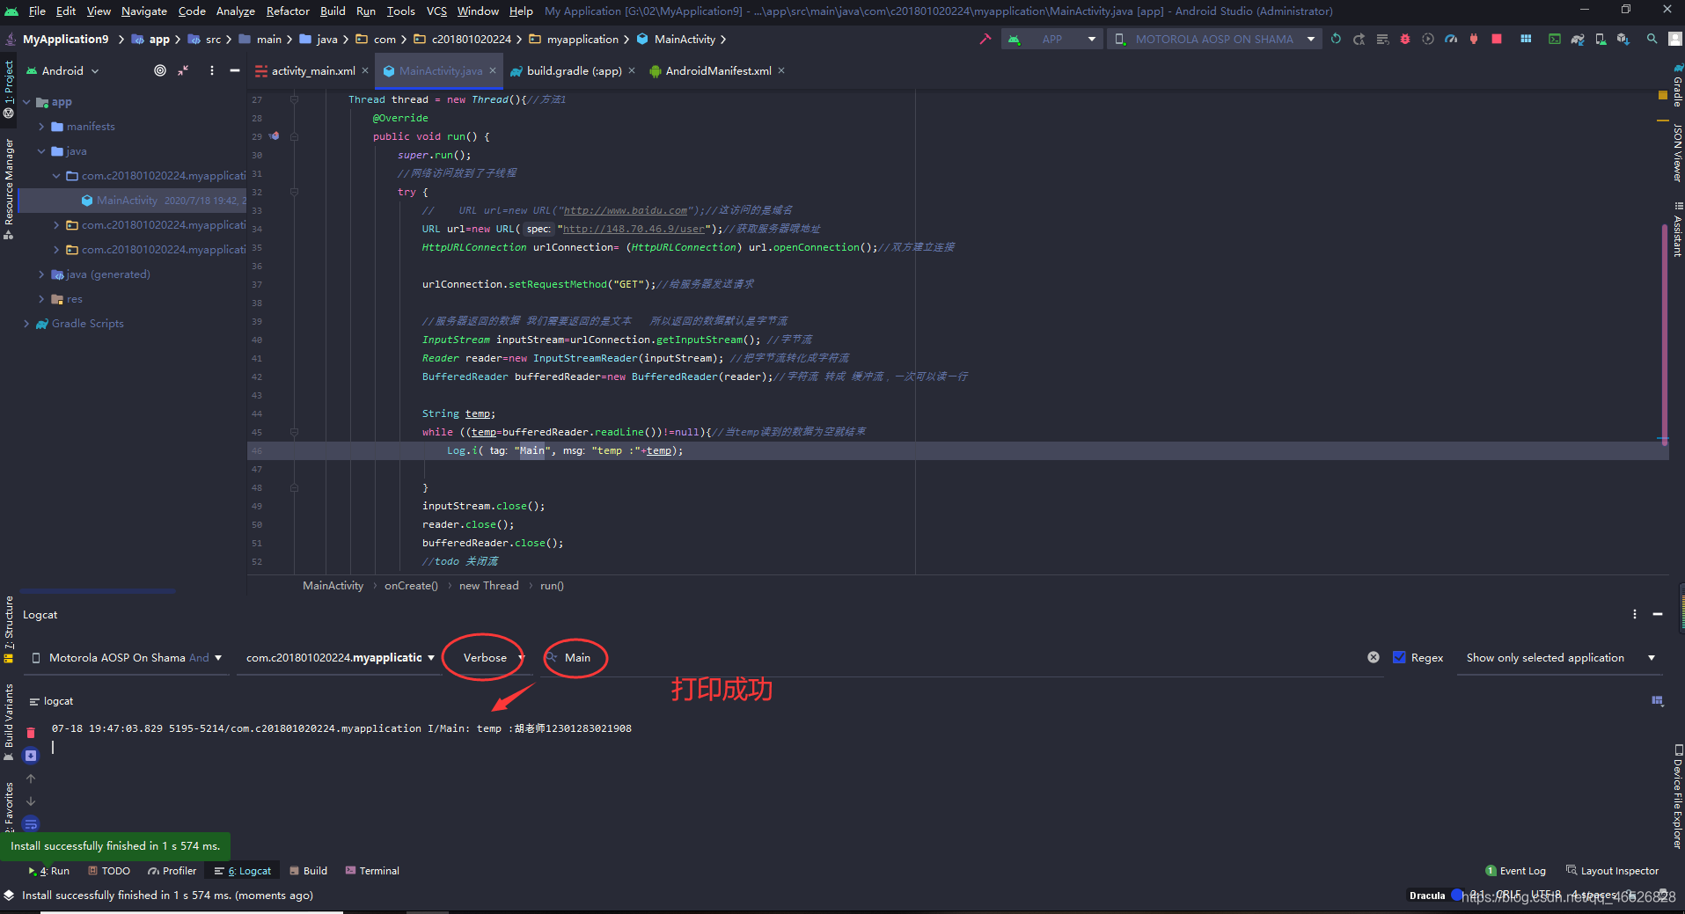
Task: Click the Down Stack Trace arrow
Action: (x=31, y=801)
